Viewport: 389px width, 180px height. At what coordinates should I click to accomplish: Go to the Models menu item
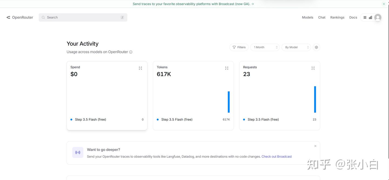[307, 17]
